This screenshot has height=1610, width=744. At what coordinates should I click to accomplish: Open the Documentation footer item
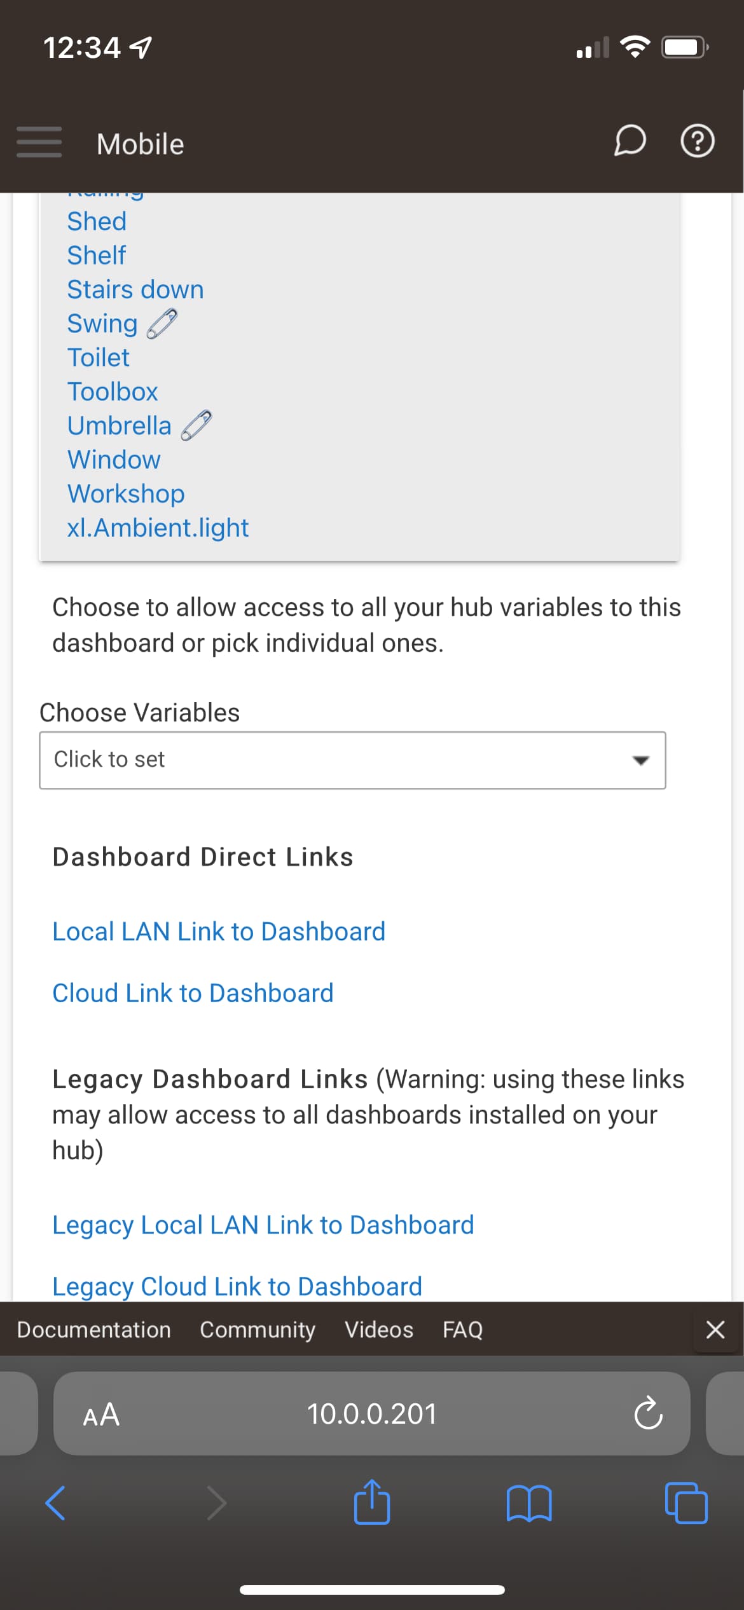tap(93, 1330)
